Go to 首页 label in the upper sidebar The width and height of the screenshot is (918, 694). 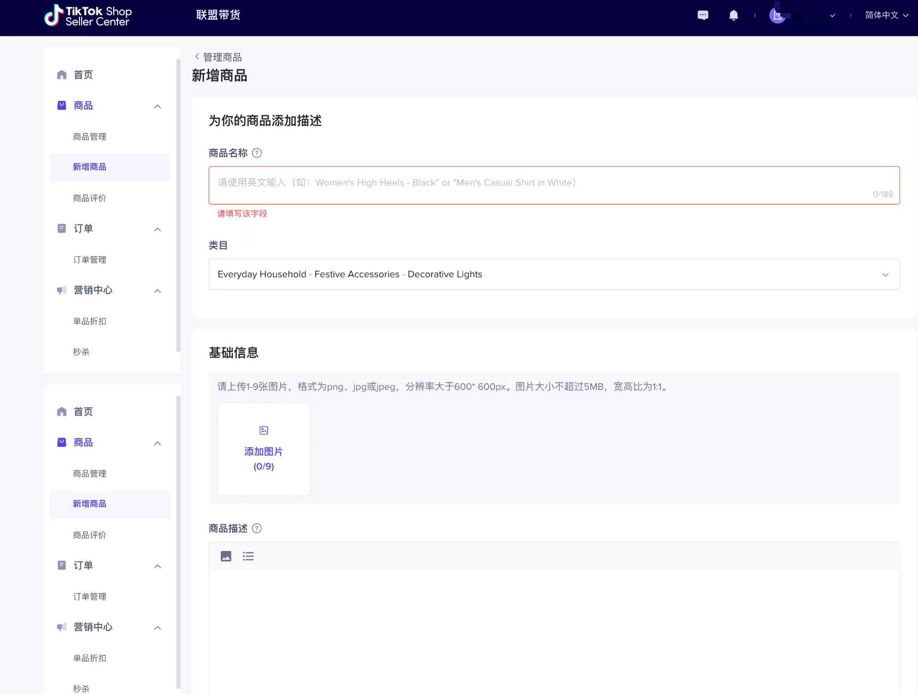coord(83,75)
